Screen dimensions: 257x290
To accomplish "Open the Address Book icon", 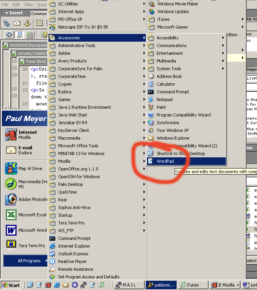I will pos(151,76).
